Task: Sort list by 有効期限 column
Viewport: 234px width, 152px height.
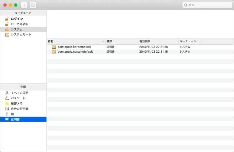Action: (x=158, y=41)
